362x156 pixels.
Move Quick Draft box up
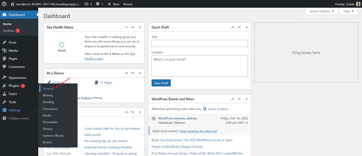pyautogui.click(x=233, y=27)
